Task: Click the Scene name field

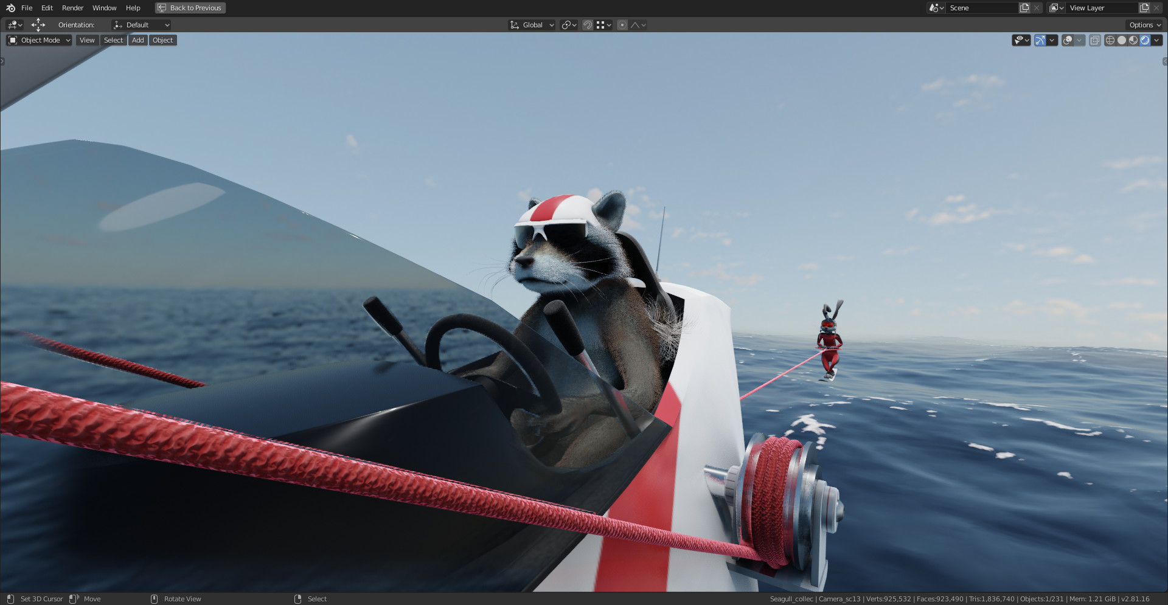Action: [x=982, y=8]
